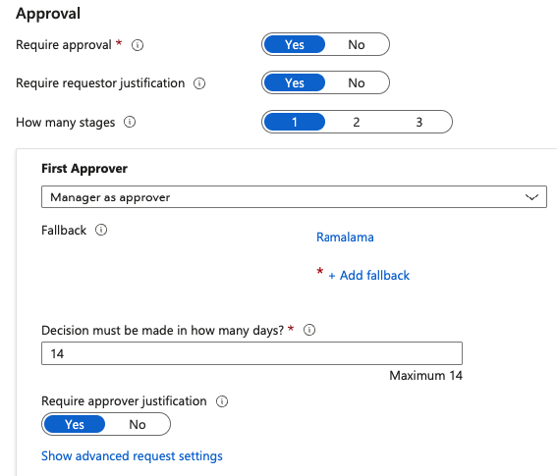Click the plus icon before Add fallback

click(x=332, y=276)
